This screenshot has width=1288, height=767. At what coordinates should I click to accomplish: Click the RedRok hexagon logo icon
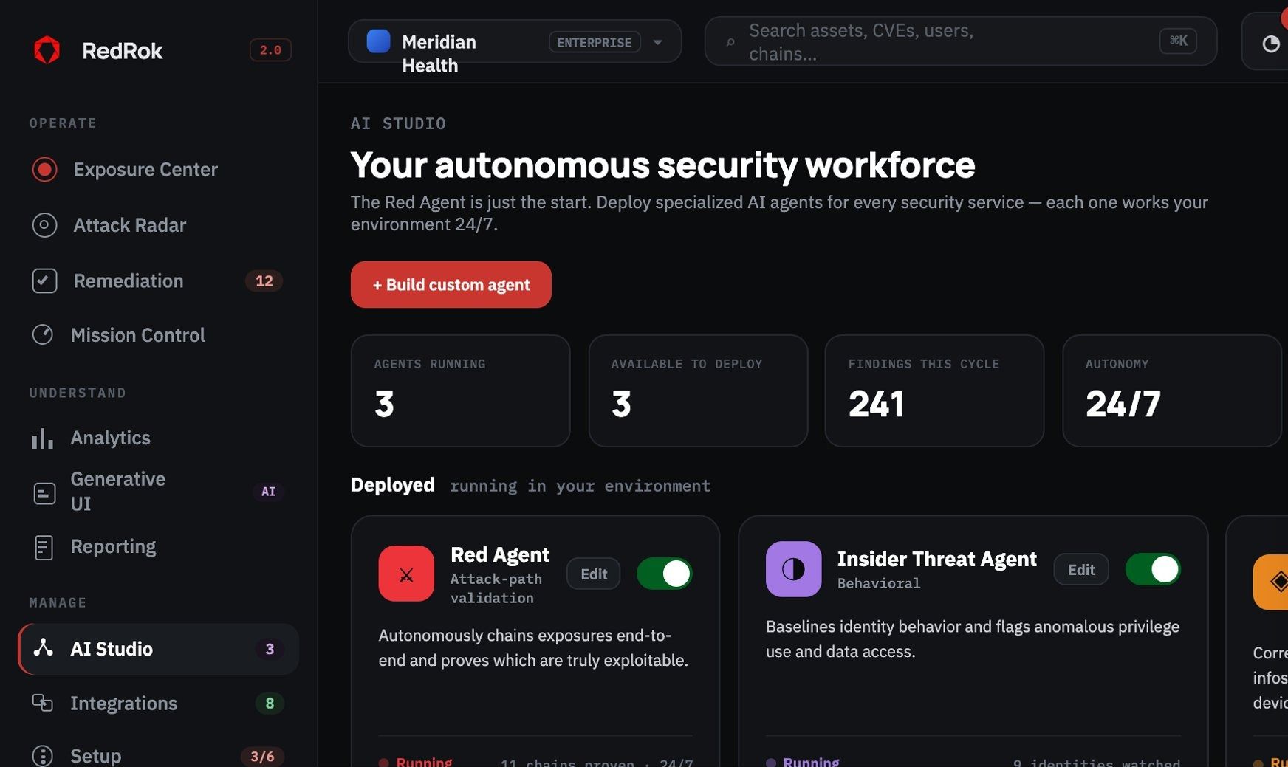[x=47, y=50]
